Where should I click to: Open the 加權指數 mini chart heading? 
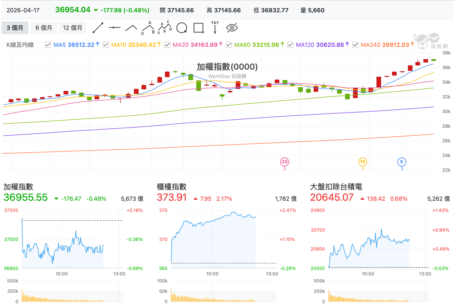[18, 187]
